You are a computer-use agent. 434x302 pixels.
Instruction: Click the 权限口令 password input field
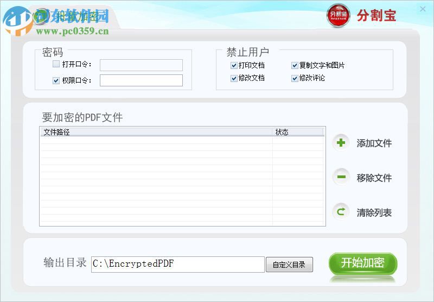(x=141, y=80)
